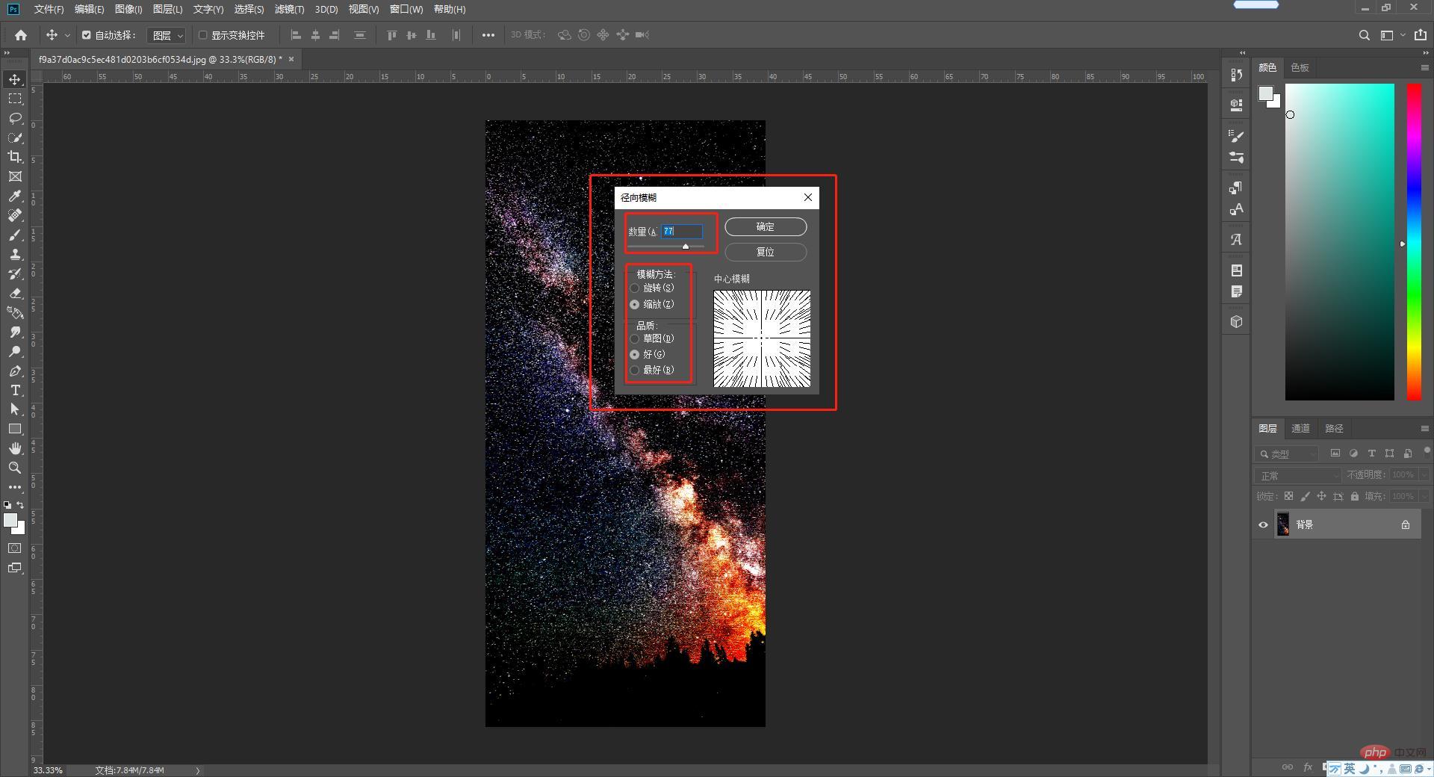The image size is (1434, 777).
Task: Confirm radial blur with 确定 button
Action: [766, 226]
